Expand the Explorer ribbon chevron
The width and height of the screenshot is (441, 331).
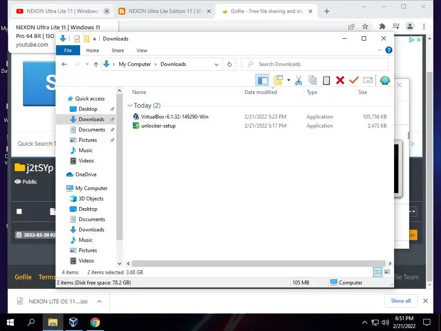pyautogui.click(x=379, y=50)
